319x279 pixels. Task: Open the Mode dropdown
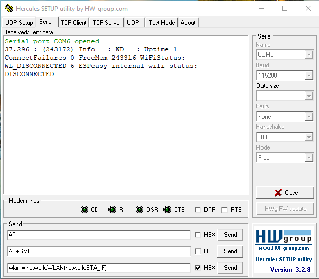(309, 158)
